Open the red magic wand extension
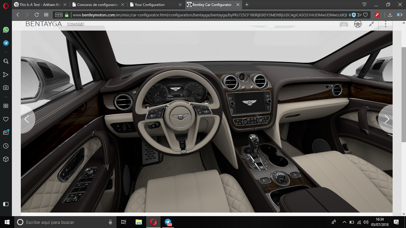 point(377,15)
